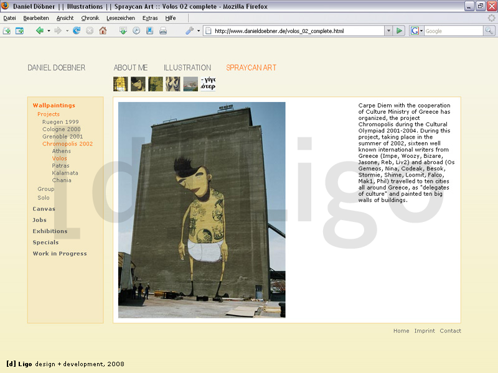This screenshot has height=373, width=498.
Task: Click the magnifier search button
Action: (489, 30)
